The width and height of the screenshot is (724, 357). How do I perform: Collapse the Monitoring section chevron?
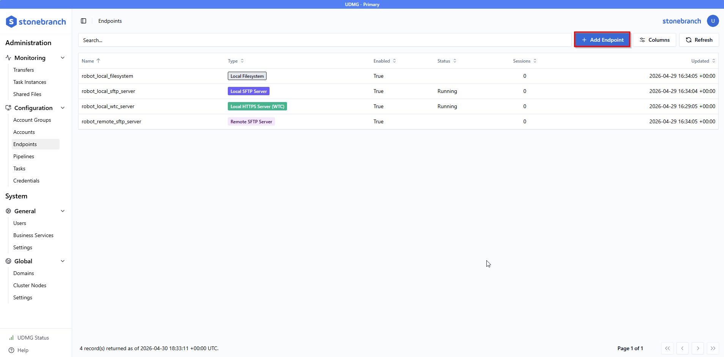(x=63, y=58)
